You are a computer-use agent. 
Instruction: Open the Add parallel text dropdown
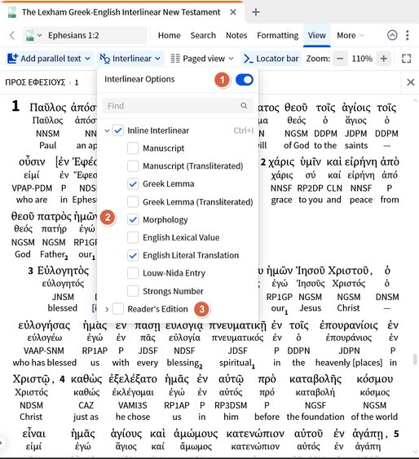click(x=49, y=59)
